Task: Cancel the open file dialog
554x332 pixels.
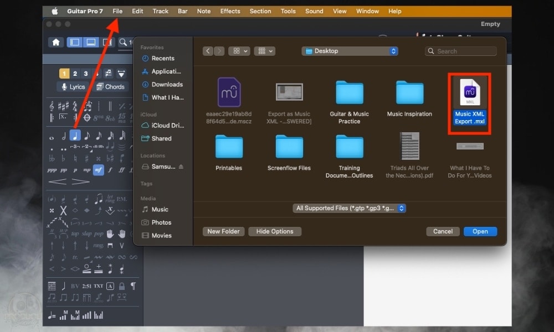Action: [x=443, y=231]
